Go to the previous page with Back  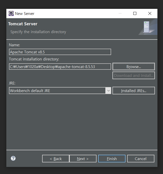click(56, 159)
